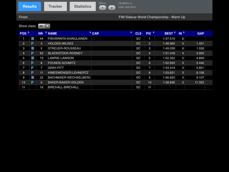Click checkered flag icon for STREUER-ROUSSEAU
Screen dimensions: 229x172
click(33, 48)
